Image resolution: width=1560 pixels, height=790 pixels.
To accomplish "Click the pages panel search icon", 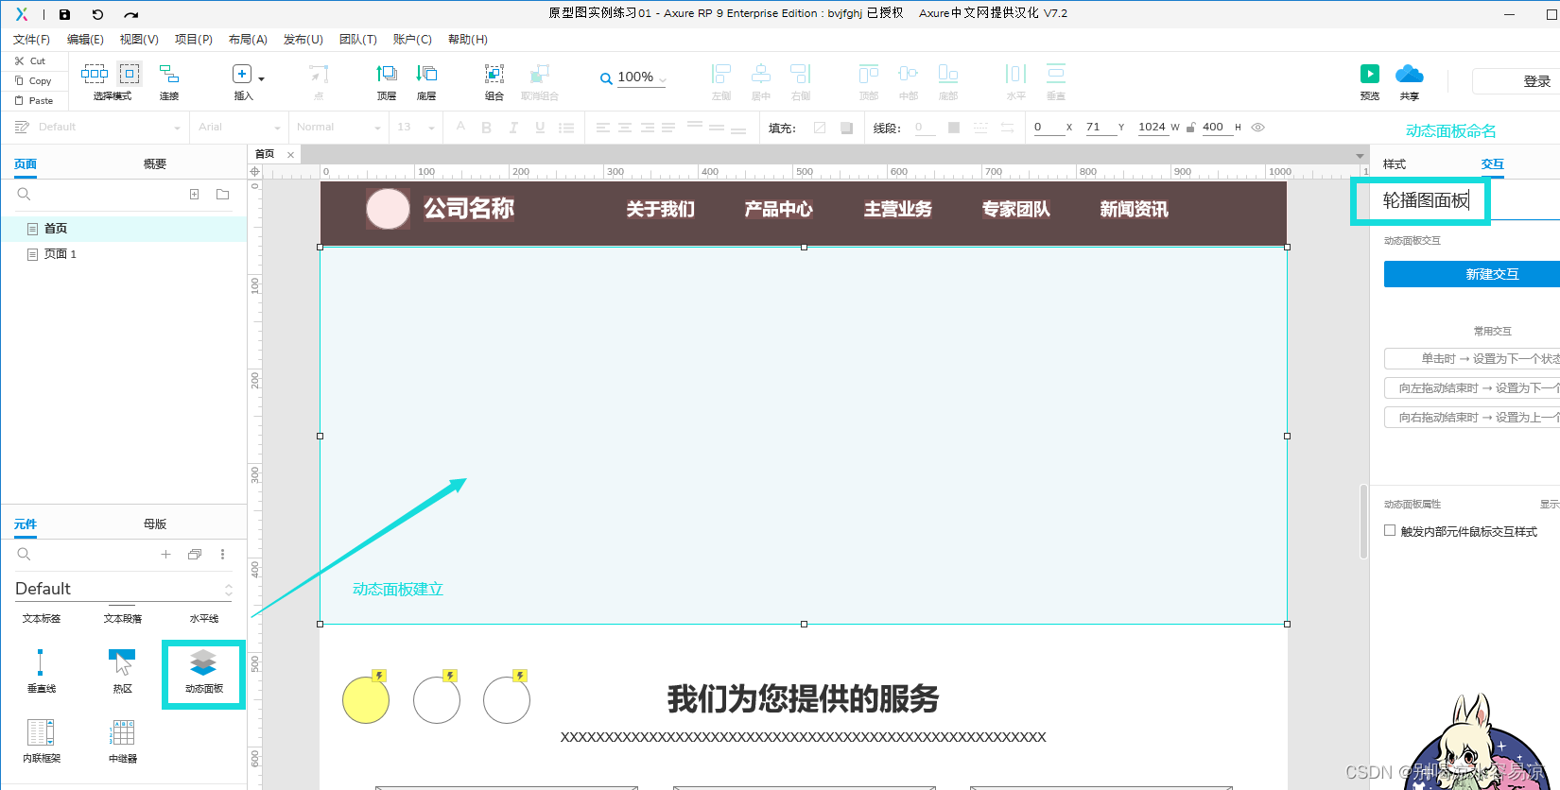I will (x=25, y=195).
